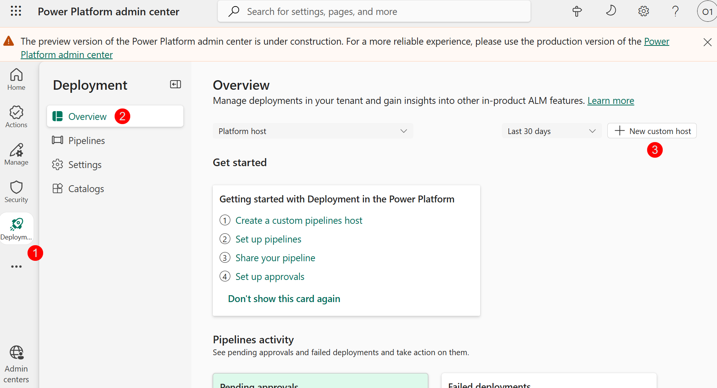Open the Security shield section
This screenshot has width=717, height=388.
16,191
